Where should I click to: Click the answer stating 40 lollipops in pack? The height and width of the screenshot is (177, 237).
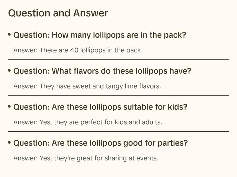[x=78, y=50]
